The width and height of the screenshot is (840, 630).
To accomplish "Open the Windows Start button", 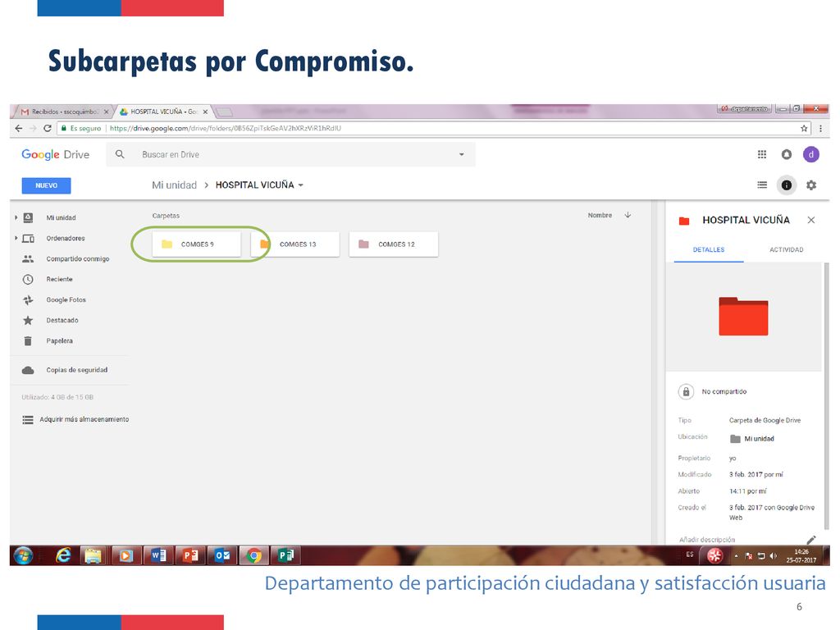I will [23, 555].
